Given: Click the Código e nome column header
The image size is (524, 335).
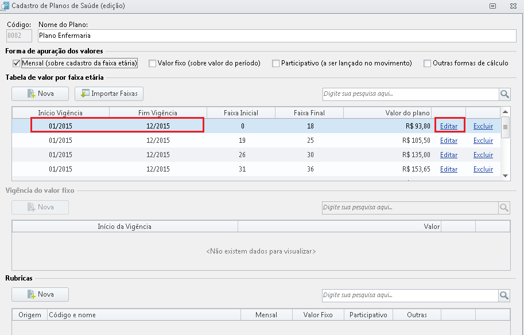Looking at the screenshot, I should tap(144, 315).
